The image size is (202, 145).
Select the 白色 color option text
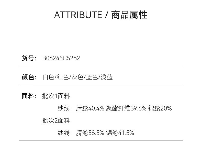(48, 77)
